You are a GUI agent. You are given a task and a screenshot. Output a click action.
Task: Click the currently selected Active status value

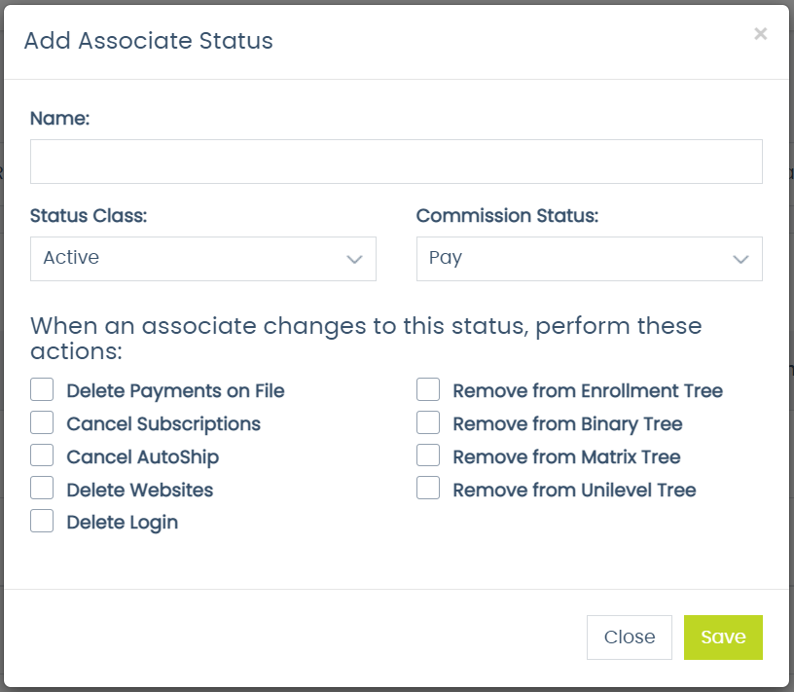click(x=71, y=258)
